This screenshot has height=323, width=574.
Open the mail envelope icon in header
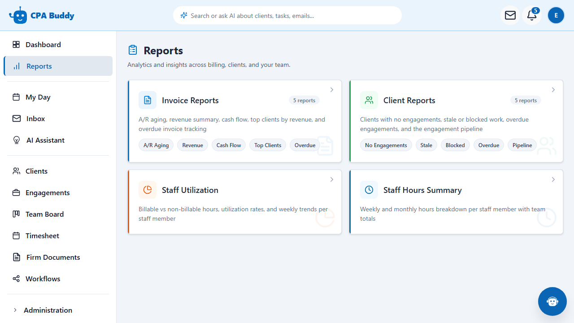[510, 15]
